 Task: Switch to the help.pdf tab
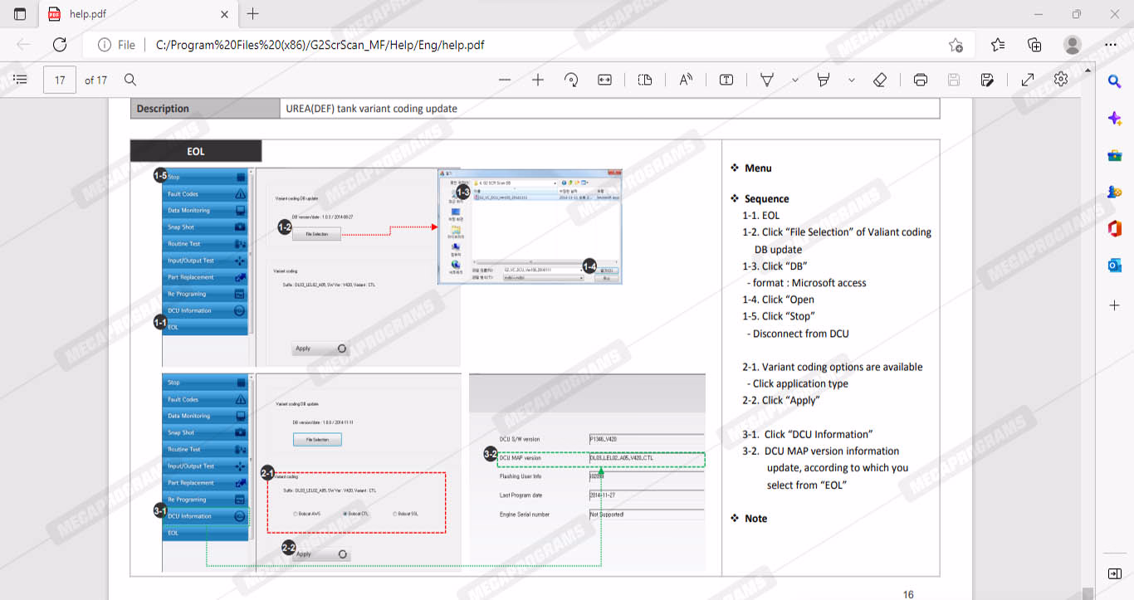[133, 14]
